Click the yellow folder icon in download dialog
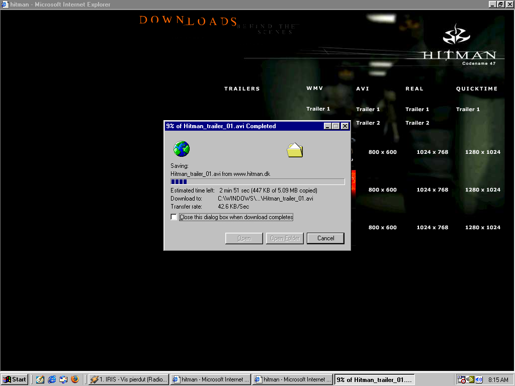Image resolution: width=515 pixels, height=386 pixels. pos(295,150)
